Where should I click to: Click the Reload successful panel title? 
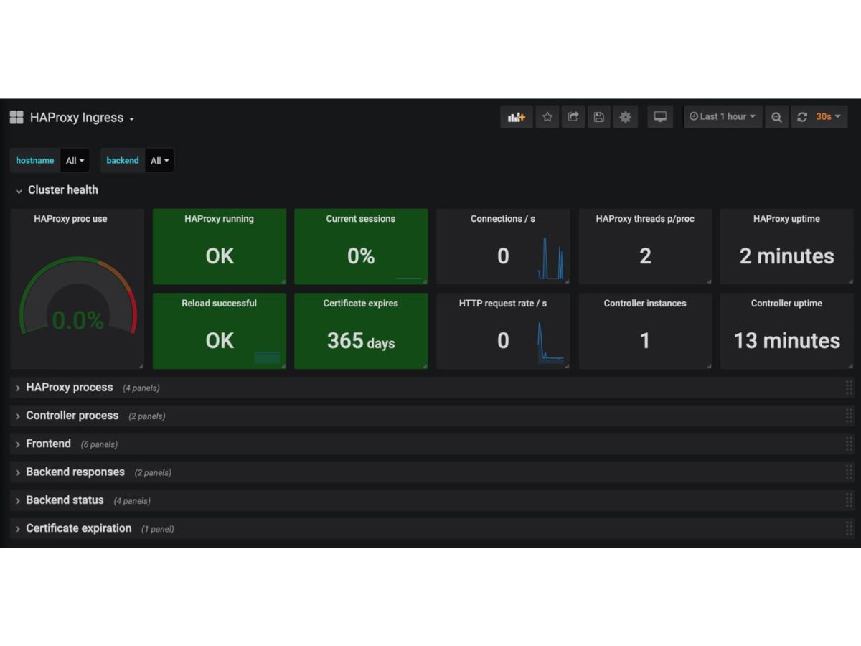(219, 304)
